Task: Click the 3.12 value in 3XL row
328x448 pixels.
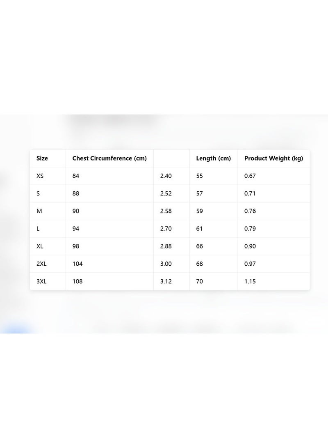Action: click(x=166, y=281)
